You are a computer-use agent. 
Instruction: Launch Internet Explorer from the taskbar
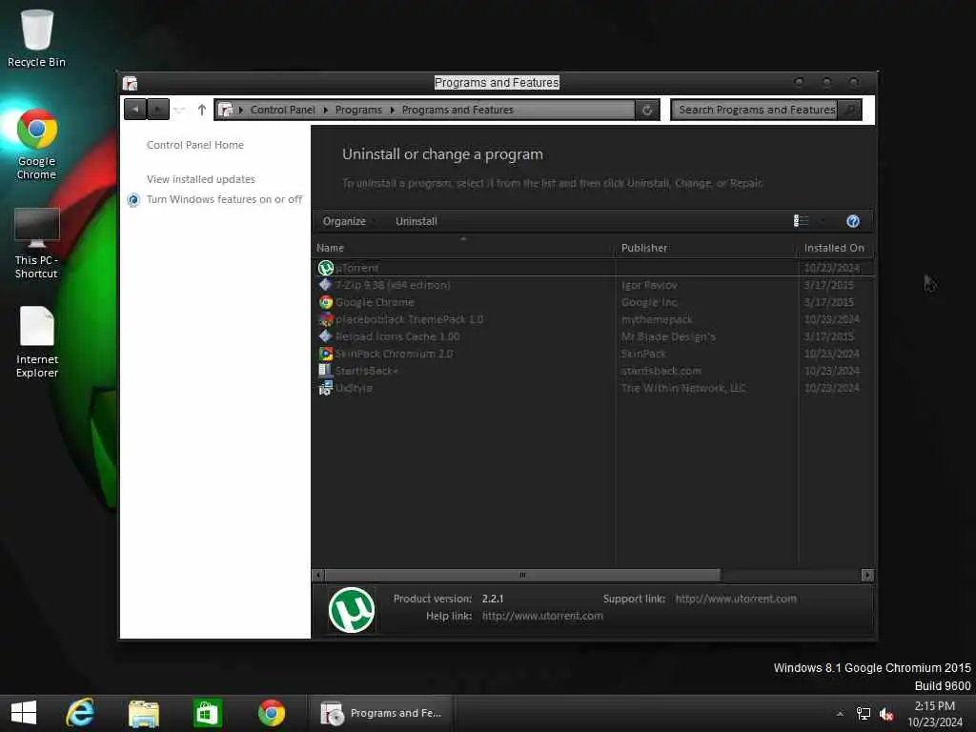pyautogui.click(x=80, y=713)
